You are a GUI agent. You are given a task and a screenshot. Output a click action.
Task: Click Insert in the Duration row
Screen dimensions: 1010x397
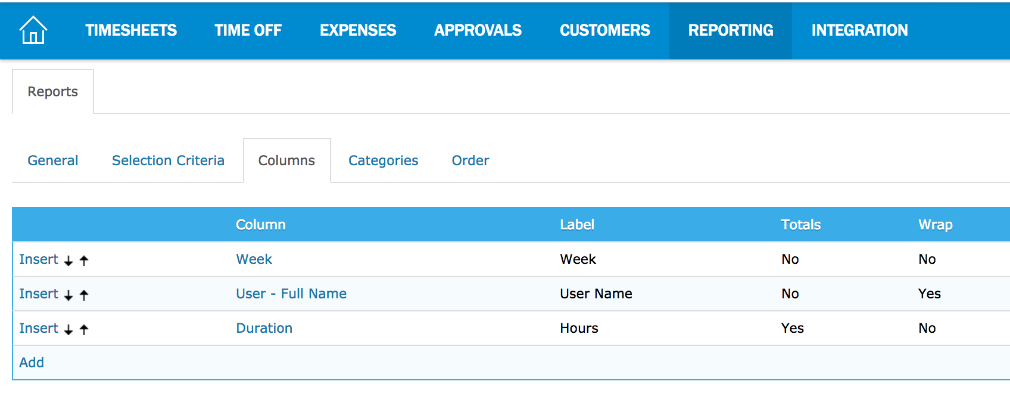pos(39,328)
